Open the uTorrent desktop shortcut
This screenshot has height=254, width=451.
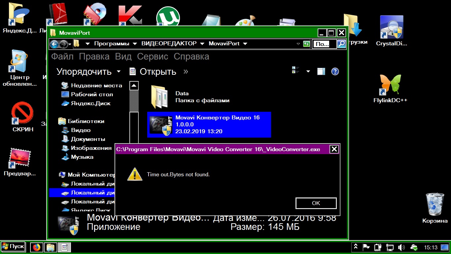168,17
